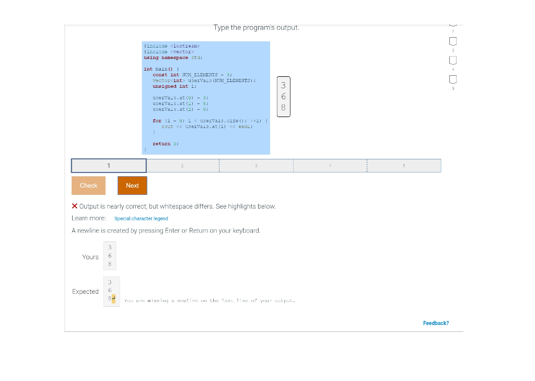Select step 3 in the progress bar

pyautogui.click(x=256, y=165)
